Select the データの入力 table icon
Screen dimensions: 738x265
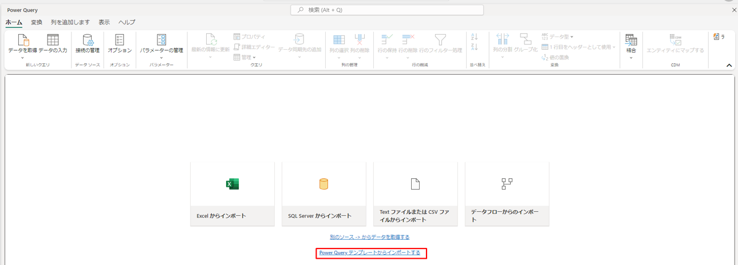[x=53, y=41]
